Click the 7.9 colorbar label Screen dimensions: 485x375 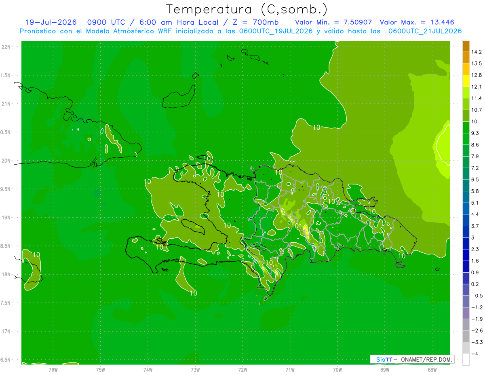[475, 156]
